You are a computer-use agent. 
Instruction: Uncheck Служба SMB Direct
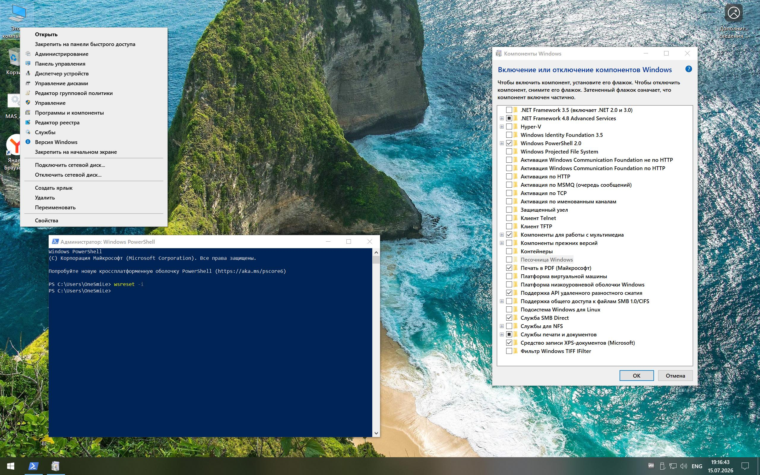[509, 318]
